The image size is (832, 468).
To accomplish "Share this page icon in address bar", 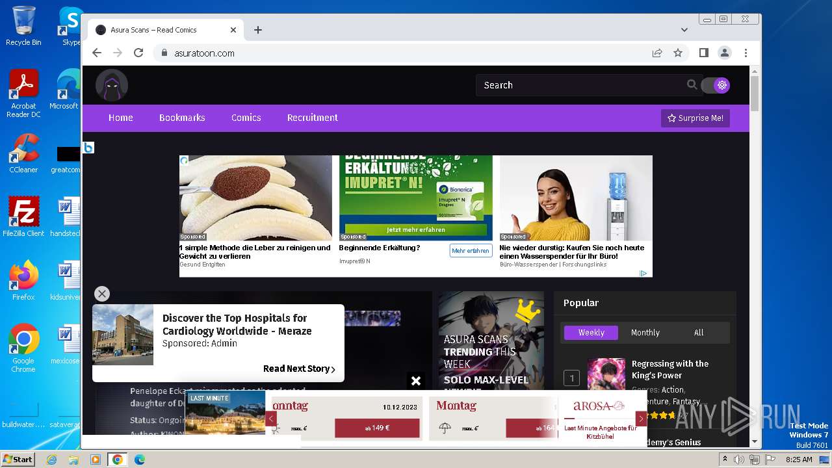I will (x=657, y=53).
